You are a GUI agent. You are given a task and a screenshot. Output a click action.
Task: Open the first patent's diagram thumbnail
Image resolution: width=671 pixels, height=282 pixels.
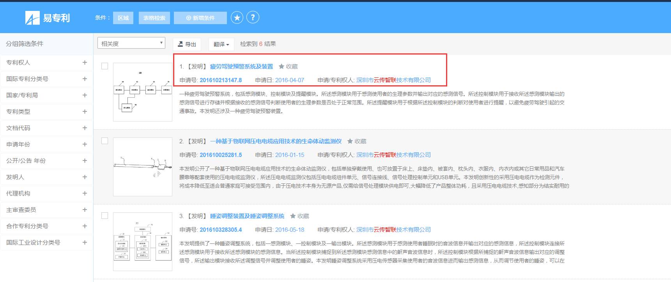[x=142, y=92]
